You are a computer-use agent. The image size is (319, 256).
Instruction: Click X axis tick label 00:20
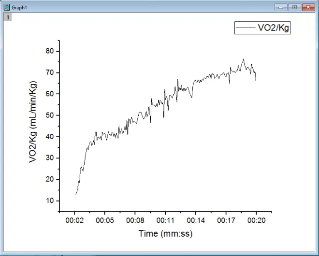click(x=256, y=220)
